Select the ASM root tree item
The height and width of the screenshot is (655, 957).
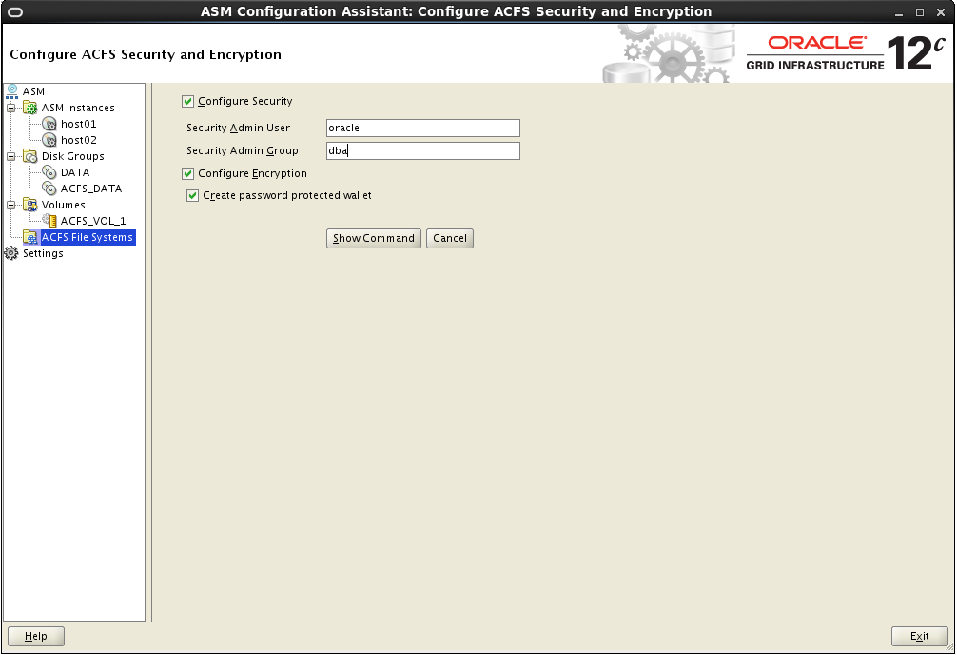33,91
